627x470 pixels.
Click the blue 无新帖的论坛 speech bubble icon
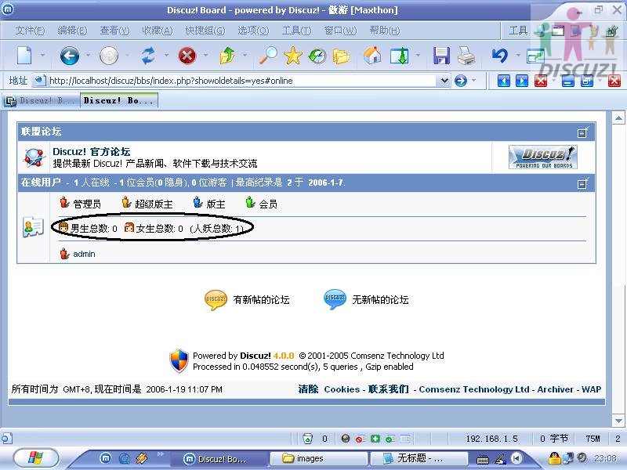click(335, 299)
